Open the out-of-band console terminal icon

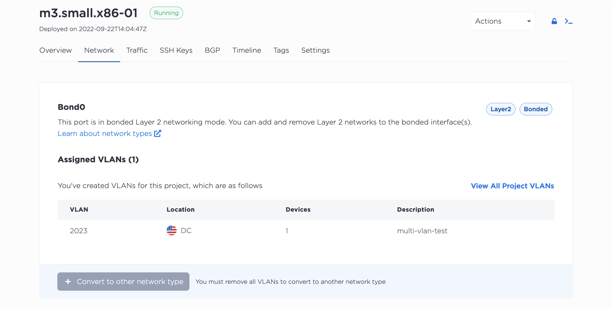(x=569, y=21)
